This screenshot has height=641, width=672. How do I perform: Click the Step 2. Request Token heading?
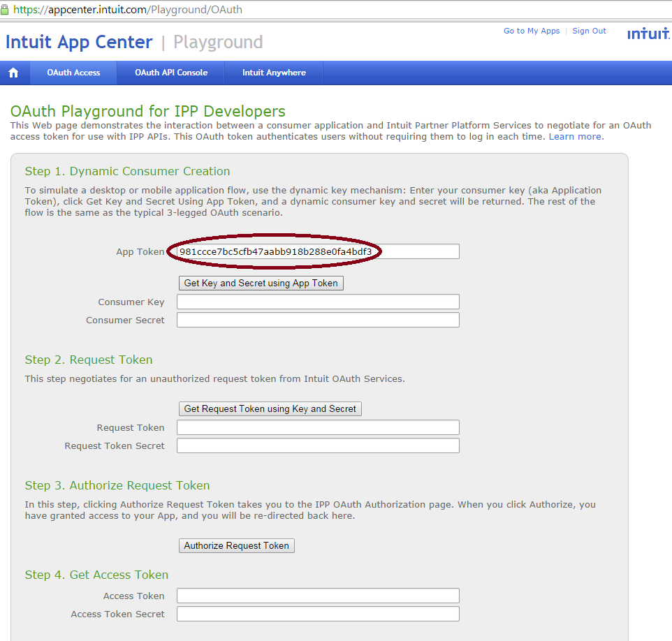[x=89, y=360]
